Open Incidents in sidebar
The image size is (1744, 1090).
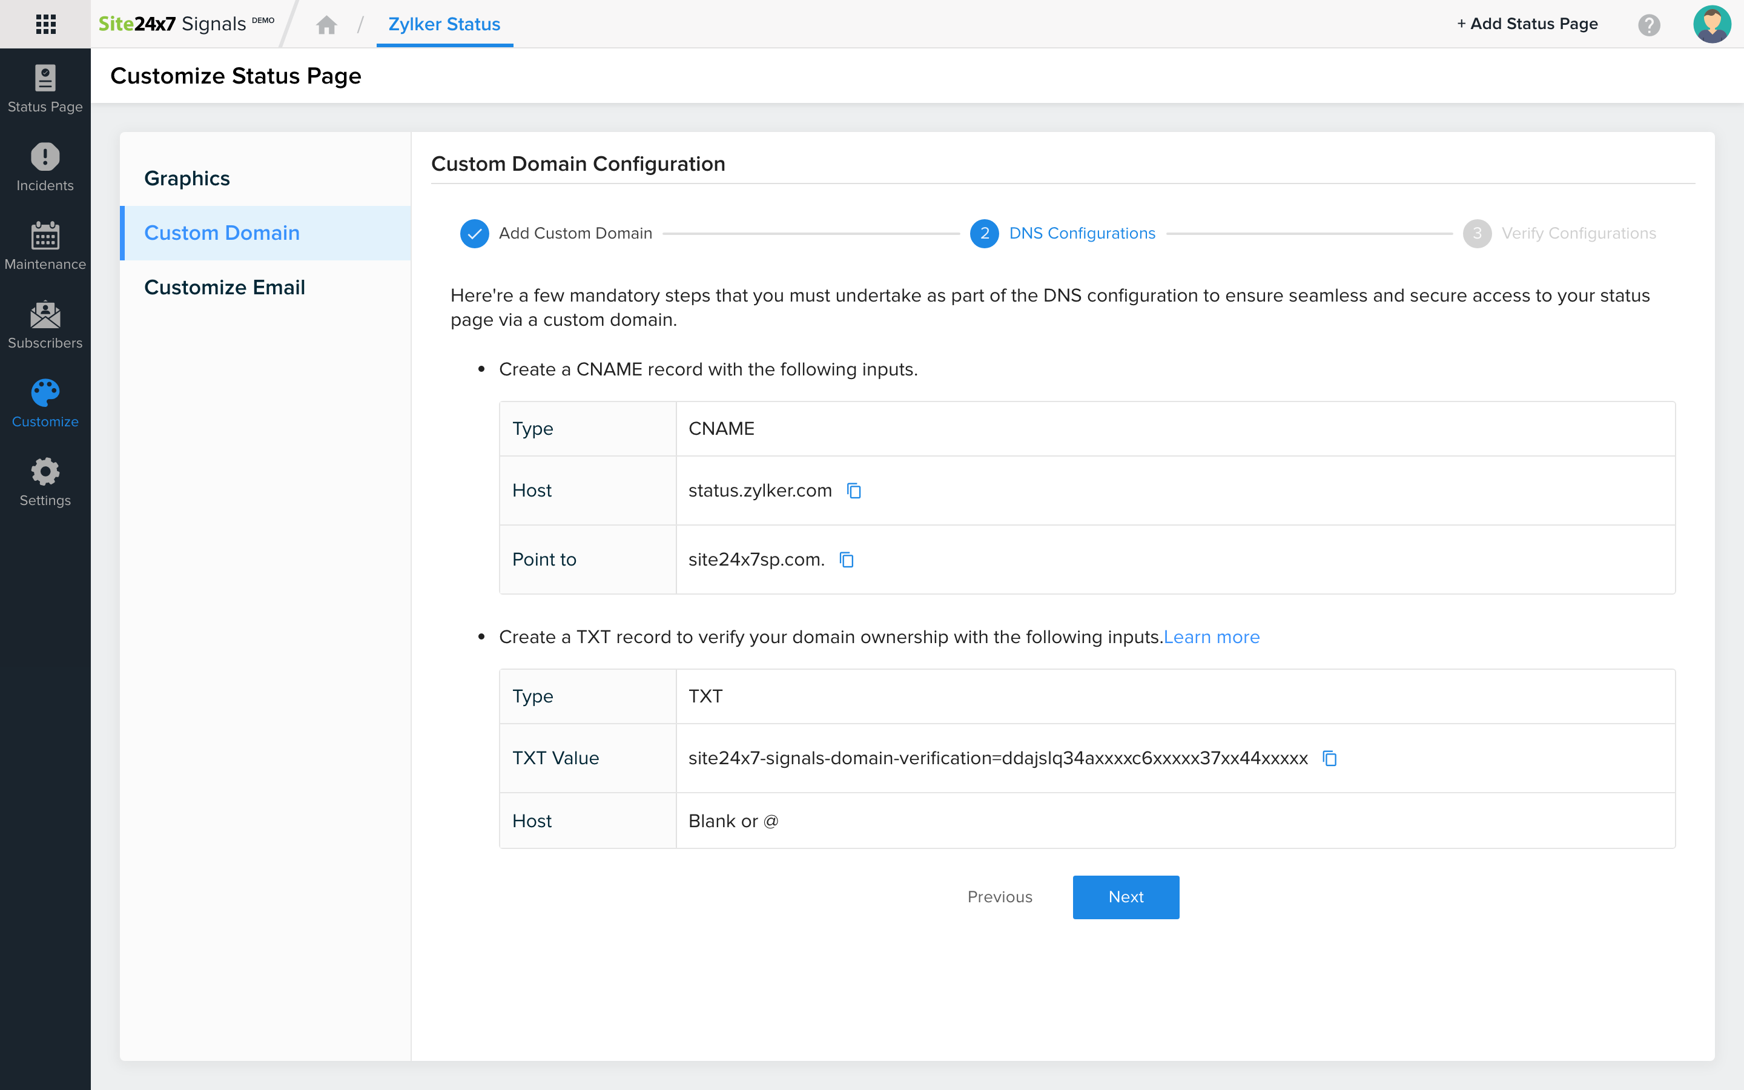[45, 167]
